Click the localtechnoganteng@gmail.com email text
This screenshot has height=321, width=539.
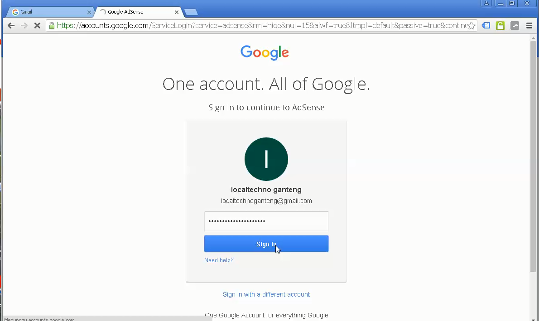(266, 201)
